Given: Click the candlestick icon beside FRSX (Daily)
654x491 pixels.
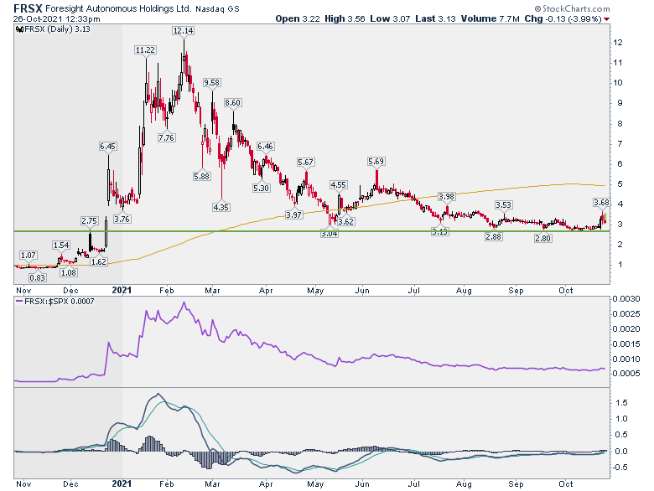Looking at the screenshot, I should point(19,29).
